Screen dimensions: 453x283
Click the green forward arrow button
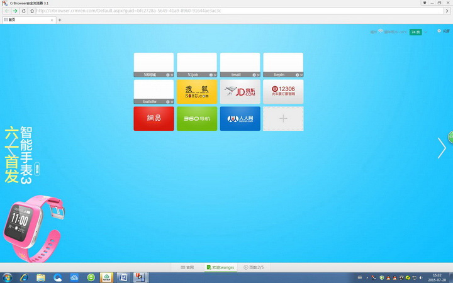click(15, 11)
